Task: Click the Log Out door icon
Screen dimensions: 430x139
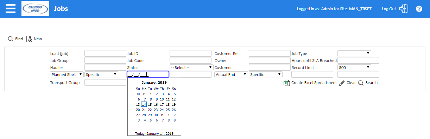Action: pos(404,9)
